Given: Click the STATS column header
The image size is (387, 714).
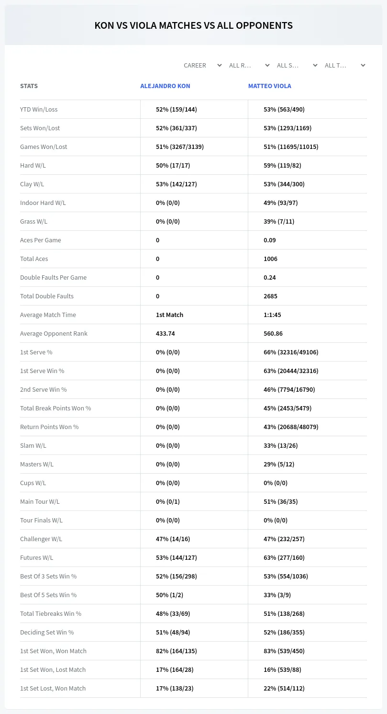Looking at the screenshot, I should click(29, 86).
